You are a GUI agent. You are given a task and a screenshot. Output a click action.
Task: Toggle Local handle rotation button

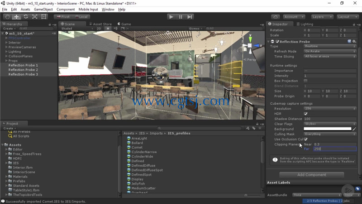click(81, 17)
